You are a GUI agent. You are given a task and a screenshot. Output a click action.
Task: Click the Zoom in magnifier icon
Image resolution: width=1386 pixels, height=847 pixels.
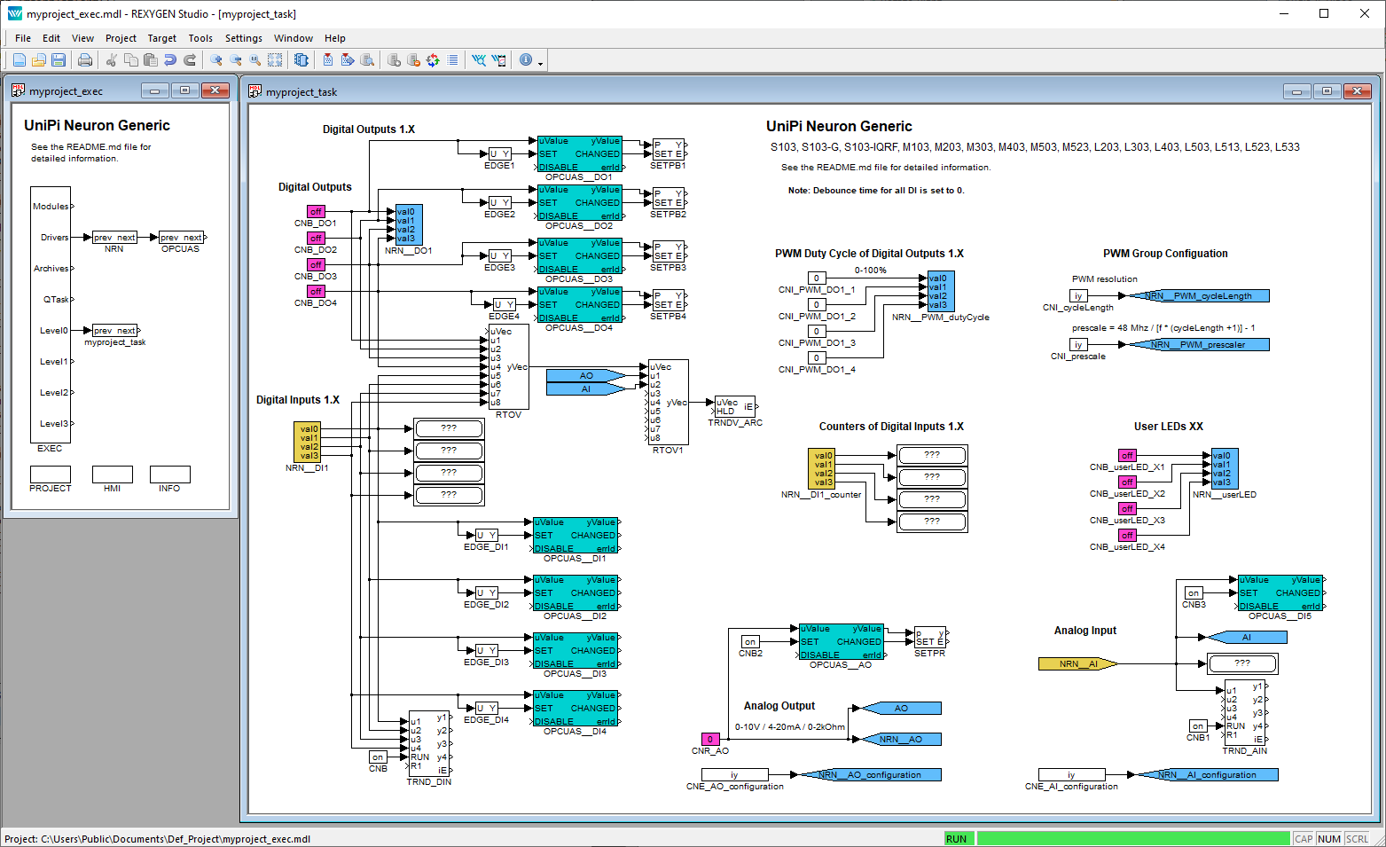click(x=215, y=60)
